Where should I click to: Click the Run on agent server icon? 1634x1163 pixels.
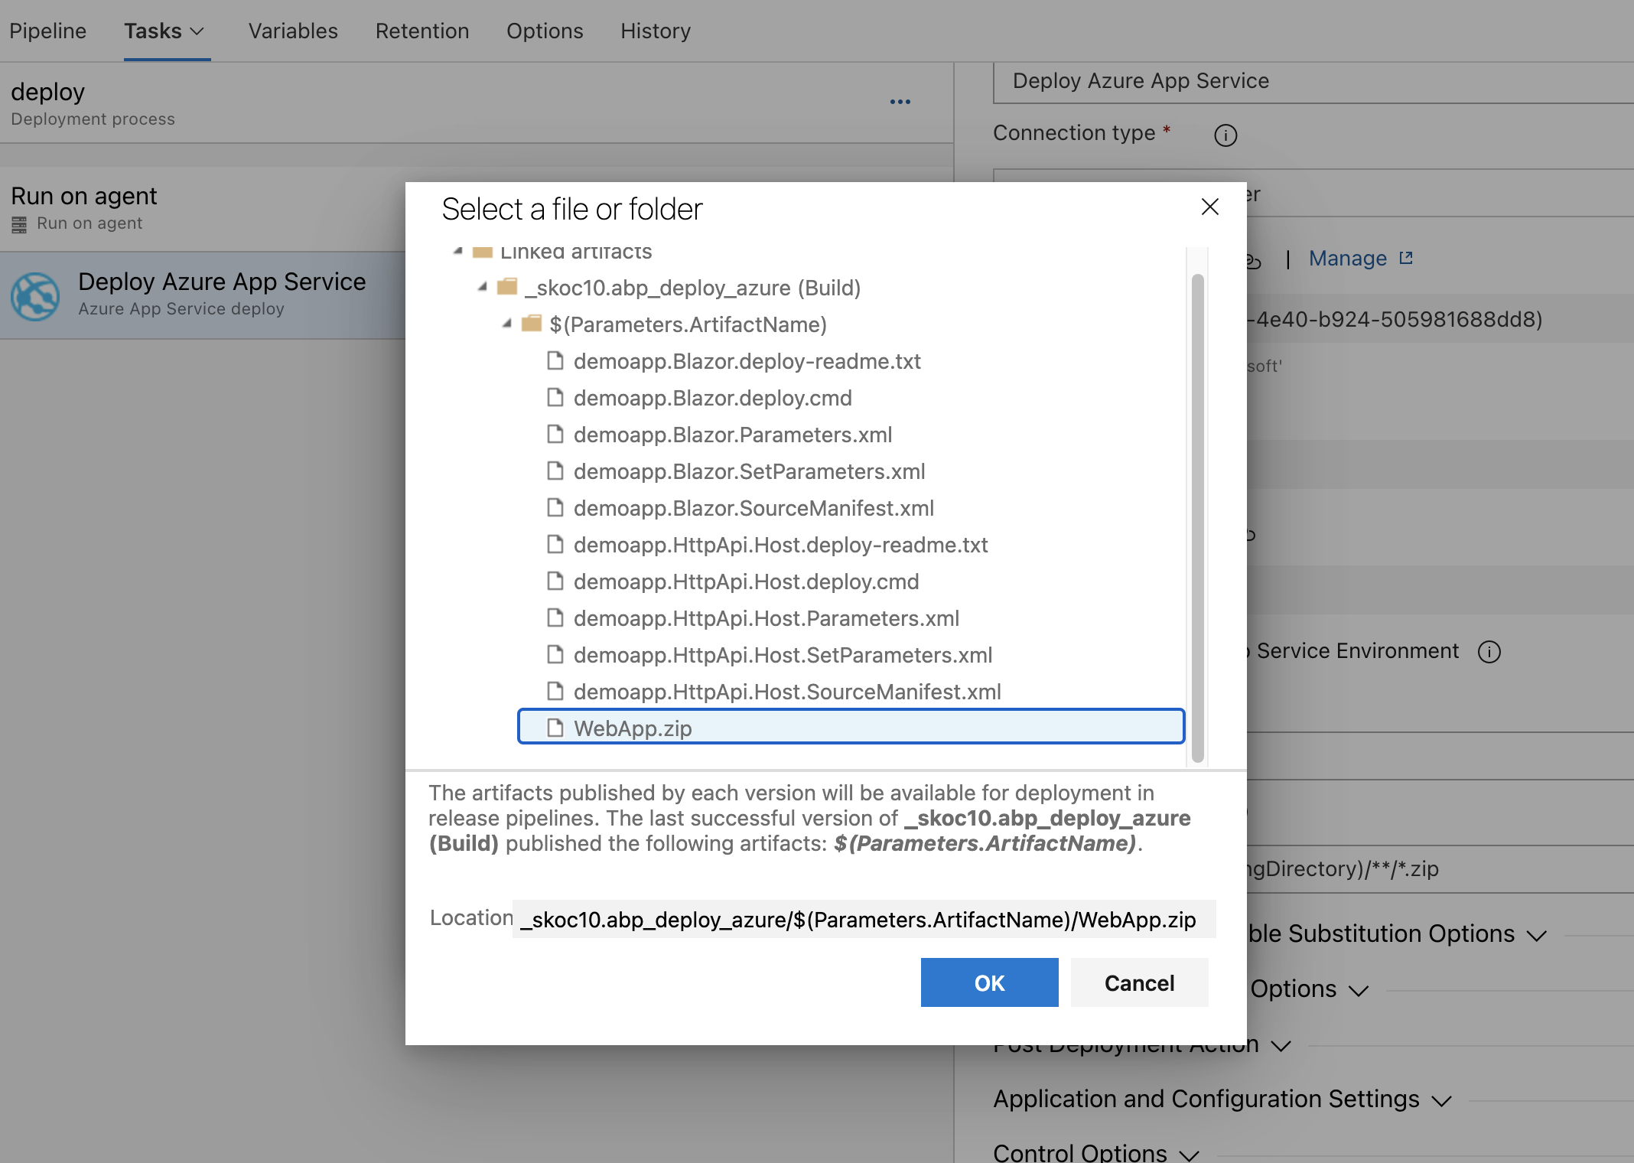point(19,224)
